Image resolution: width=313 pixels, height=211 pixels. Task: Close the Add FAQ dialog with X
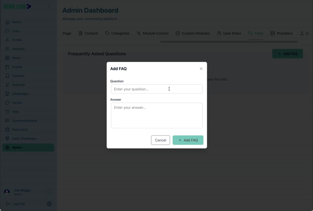pos(201,69)
